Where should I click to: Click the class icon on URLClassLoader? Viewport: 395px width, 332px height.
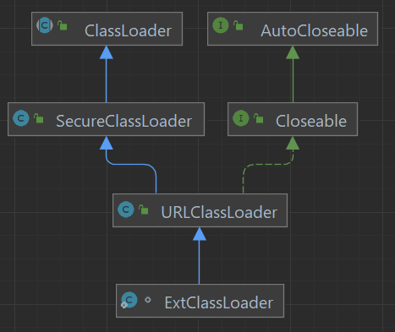coord(126,210)
